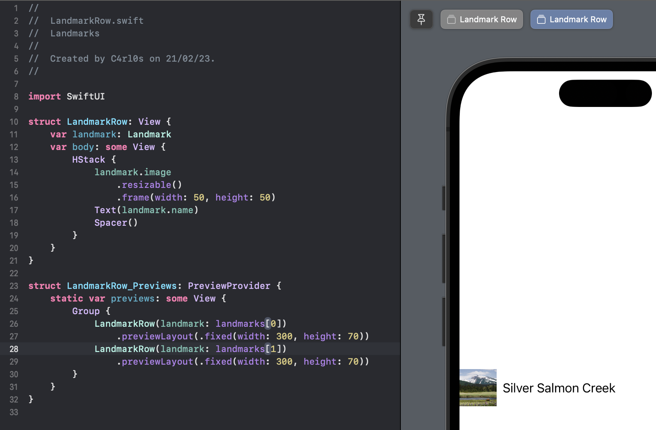Click 'LandmarkRow.swift' comment on line 2
This screenshot has height=430, width=656.
97,21
